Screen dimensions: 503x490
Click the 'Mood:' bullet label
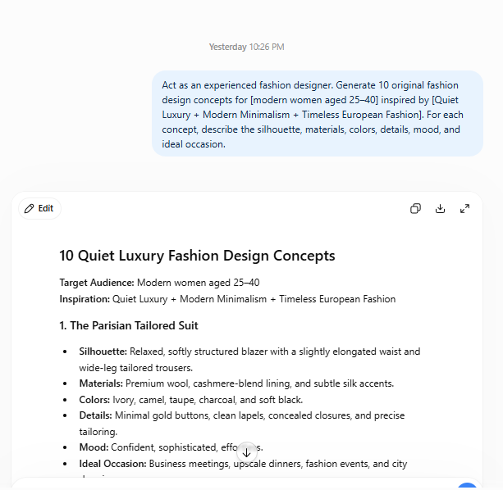tap(94, 447)
